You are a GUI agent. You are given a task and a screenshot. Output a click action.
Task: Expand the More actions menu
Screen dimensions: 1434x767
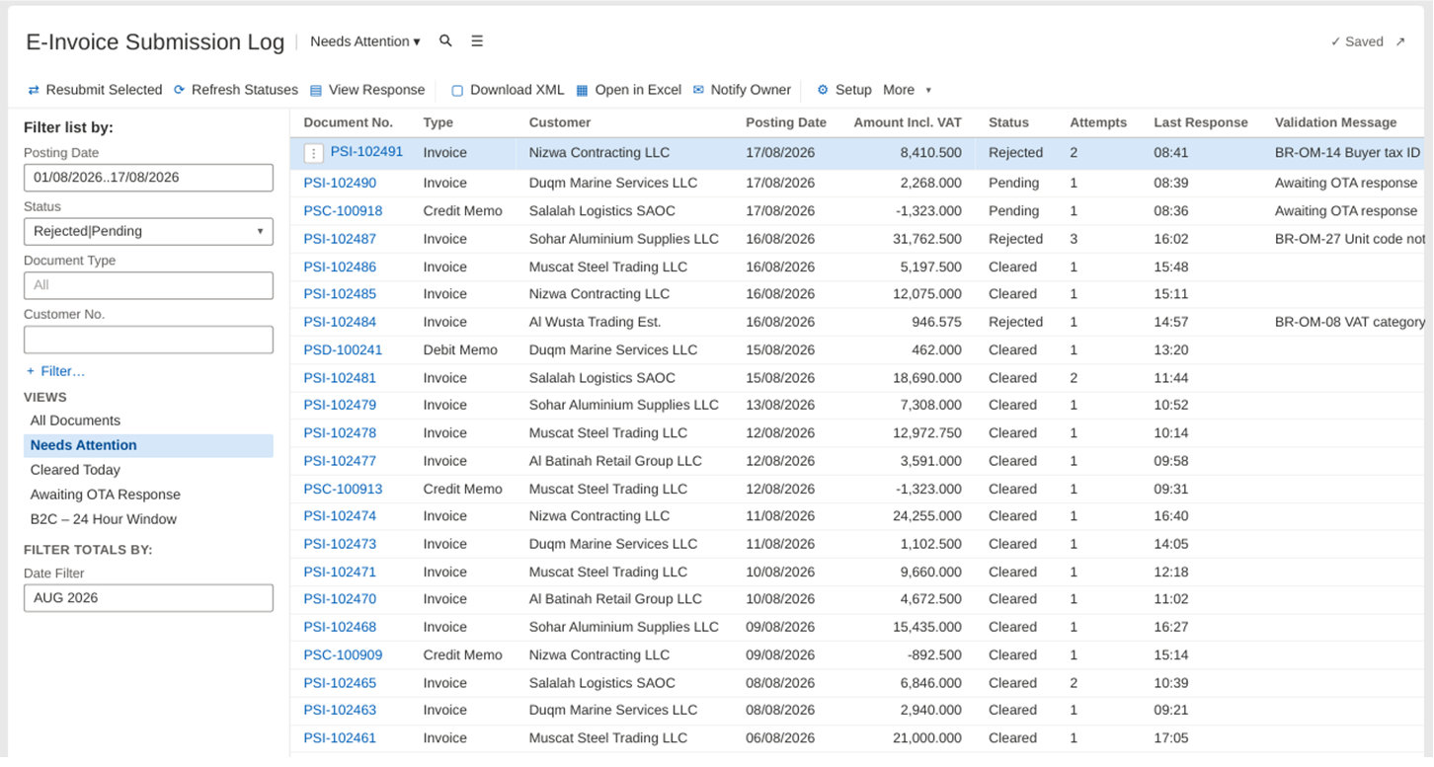pyautogui.click(x=907, y=90)
